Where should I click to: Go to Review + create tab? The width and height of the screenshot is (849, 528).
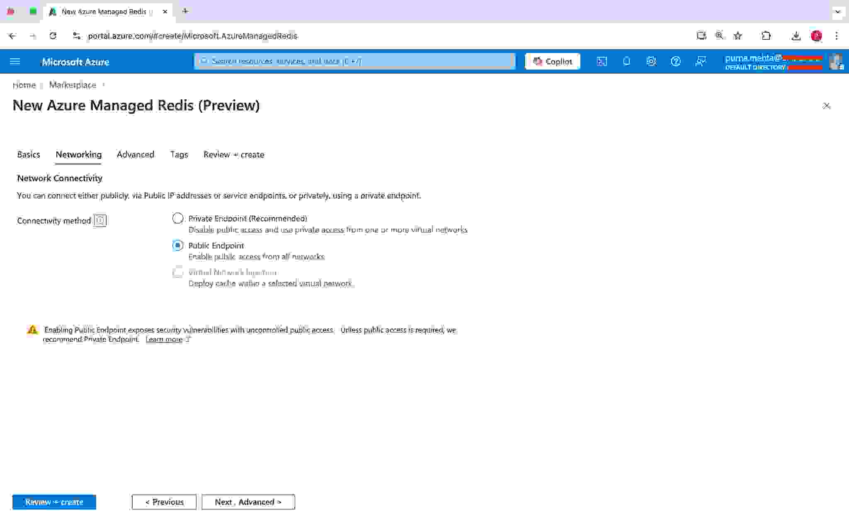point(233,154)
